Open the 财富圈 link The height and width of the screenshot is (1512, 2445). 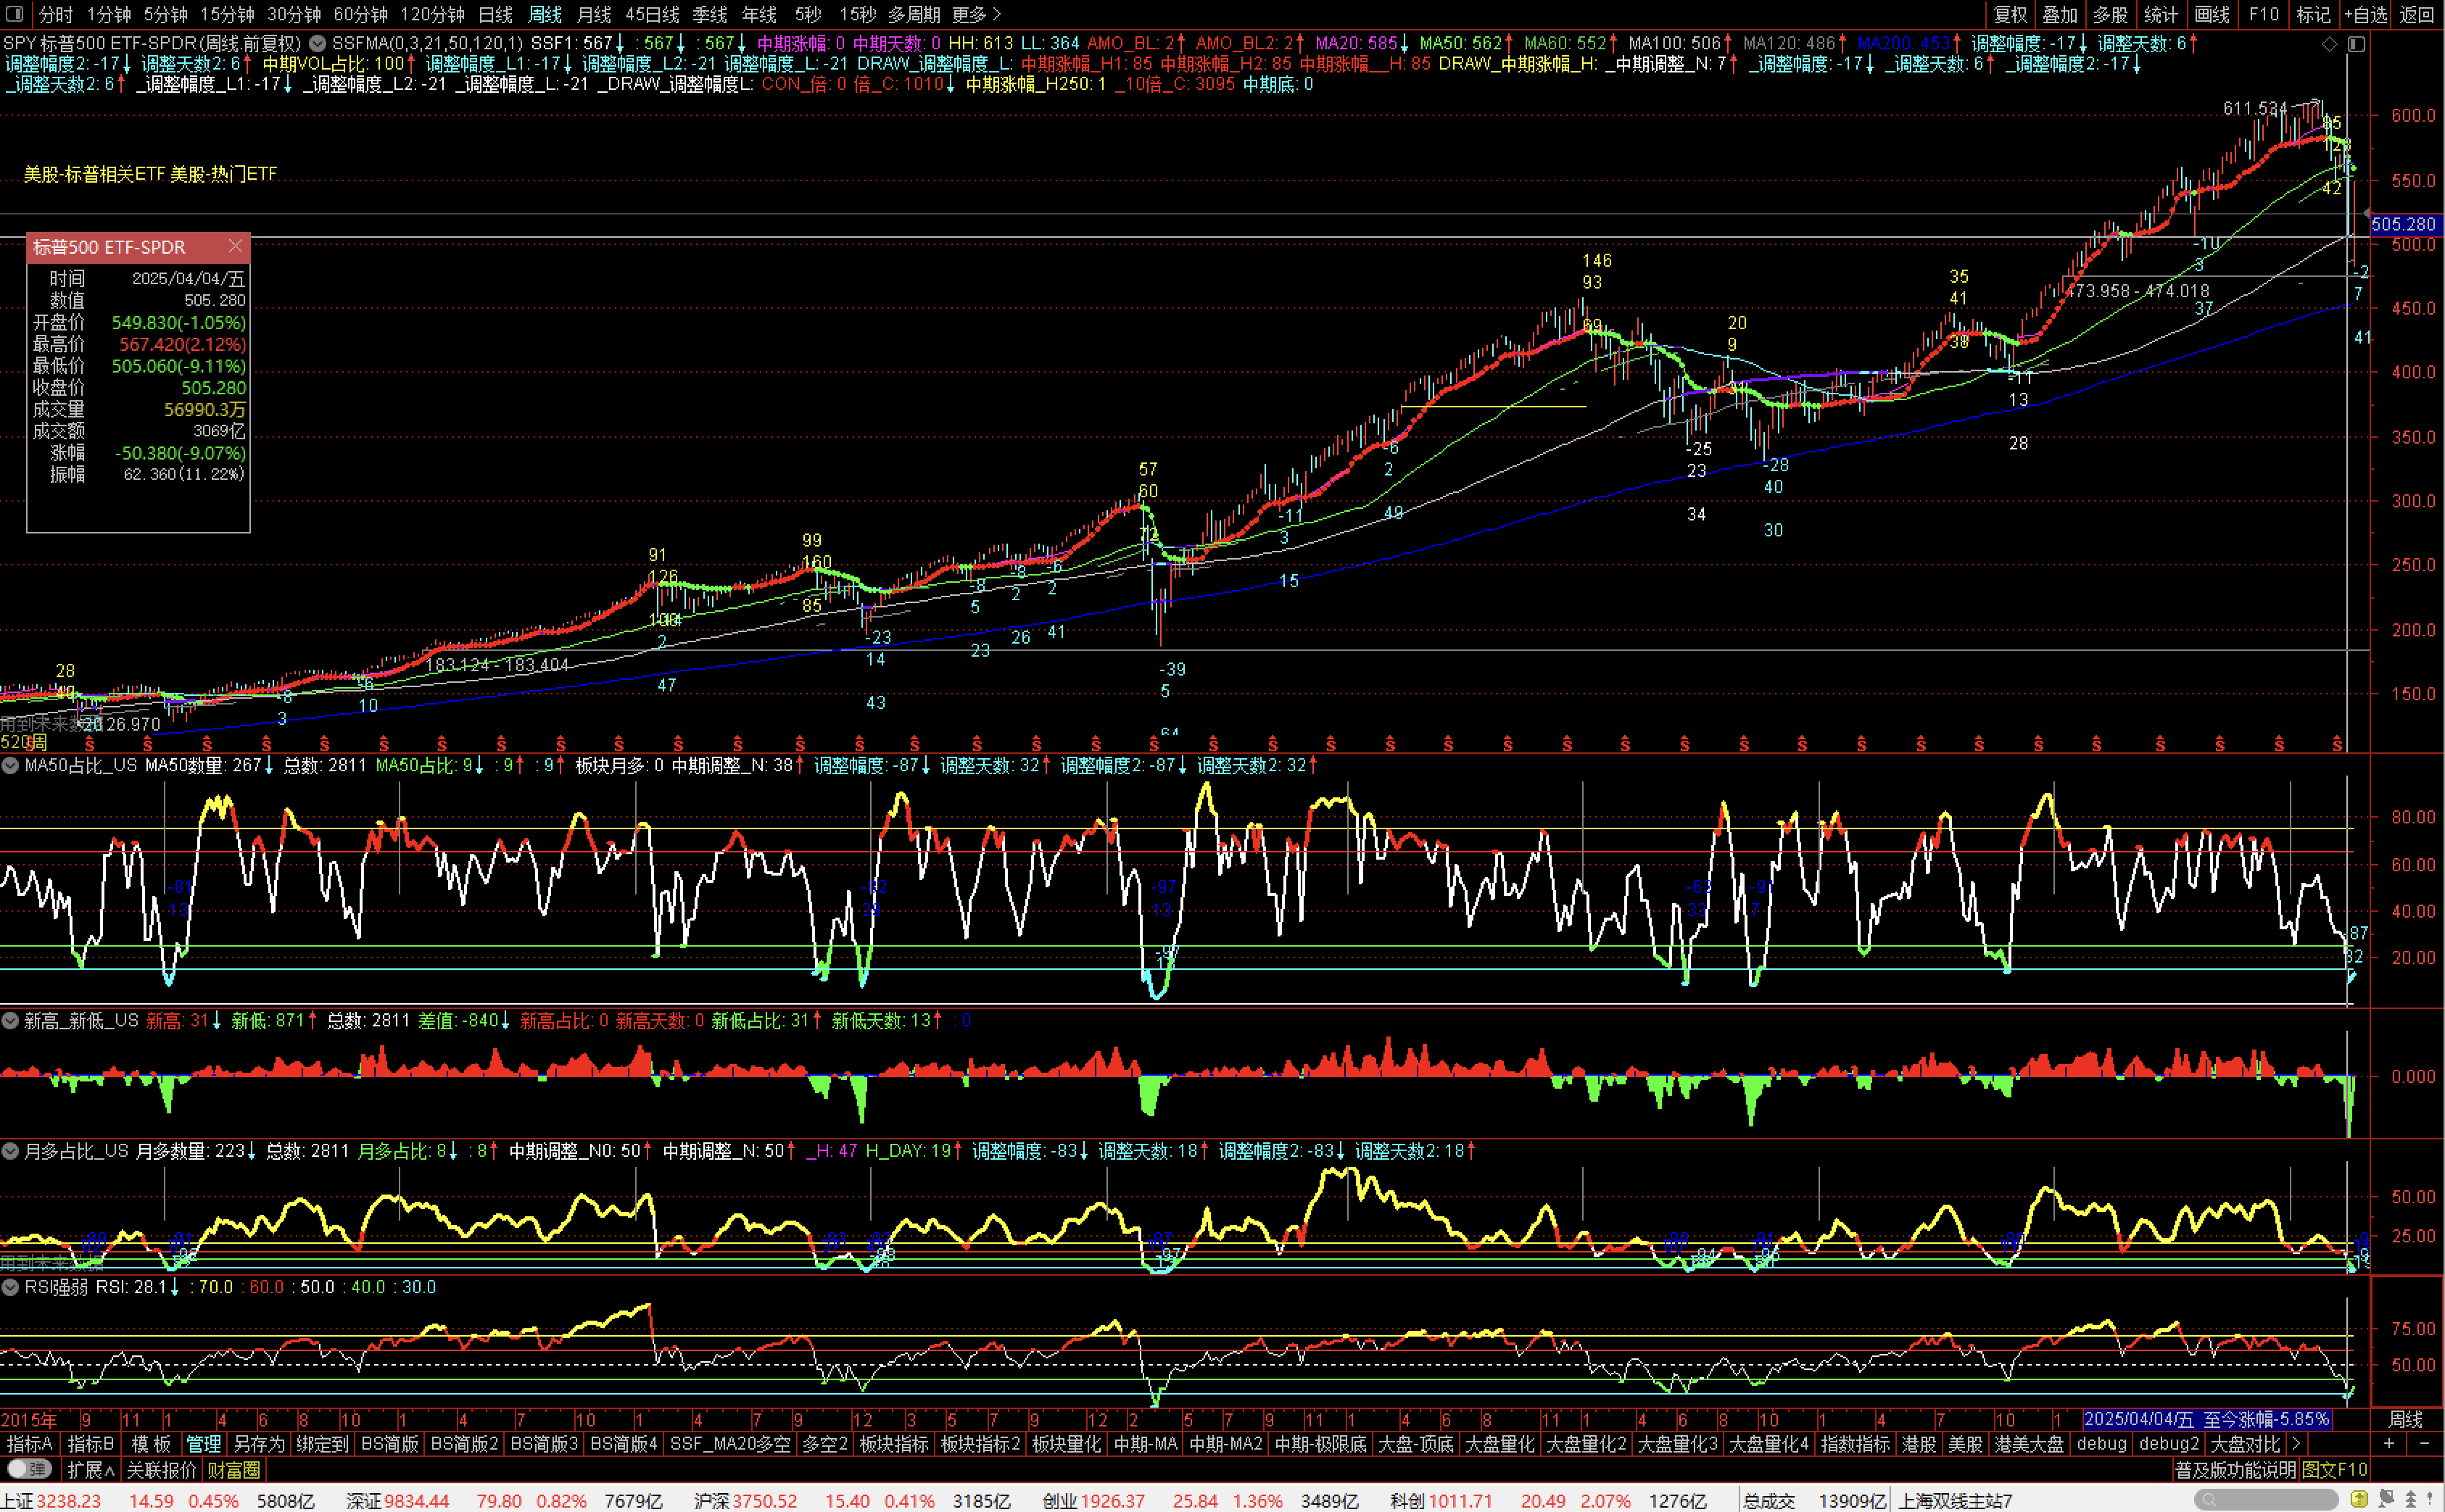[x=234, y=1470]
